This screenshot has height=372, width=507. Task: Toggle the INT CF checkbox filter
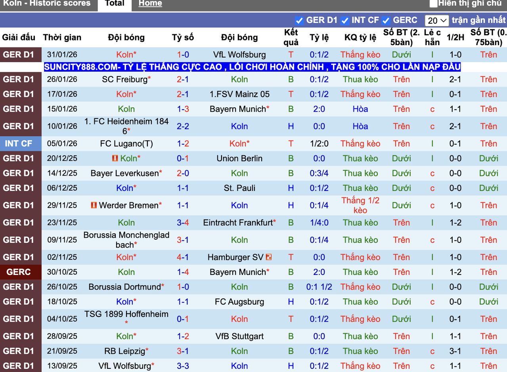click(x=345, y=21)
